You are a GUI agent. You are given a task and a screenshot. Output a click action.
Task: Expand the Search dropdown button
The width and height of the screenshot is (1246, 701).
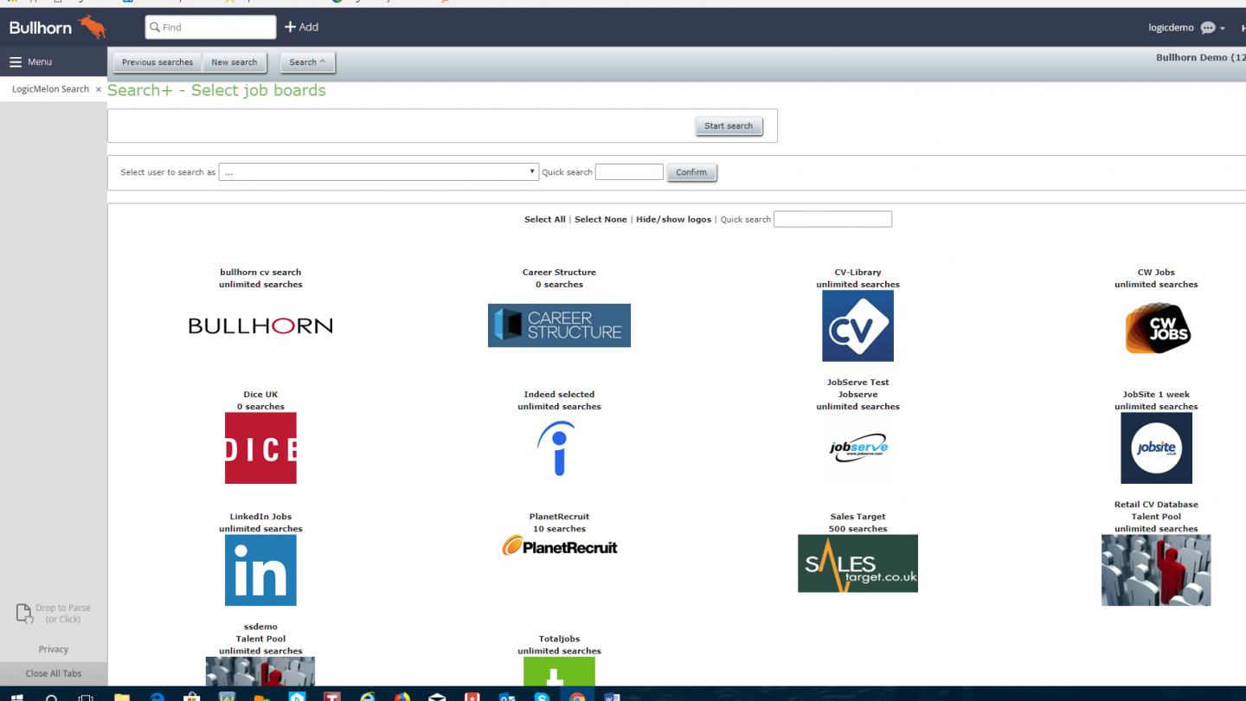point(307,62)
